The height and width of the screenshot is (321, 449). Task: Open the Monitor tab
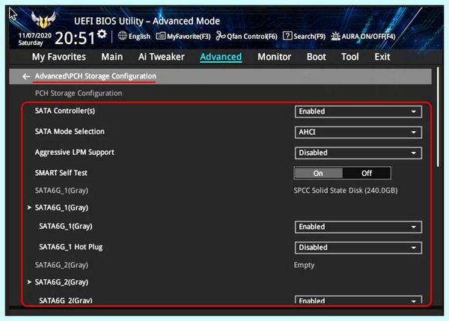275,57
